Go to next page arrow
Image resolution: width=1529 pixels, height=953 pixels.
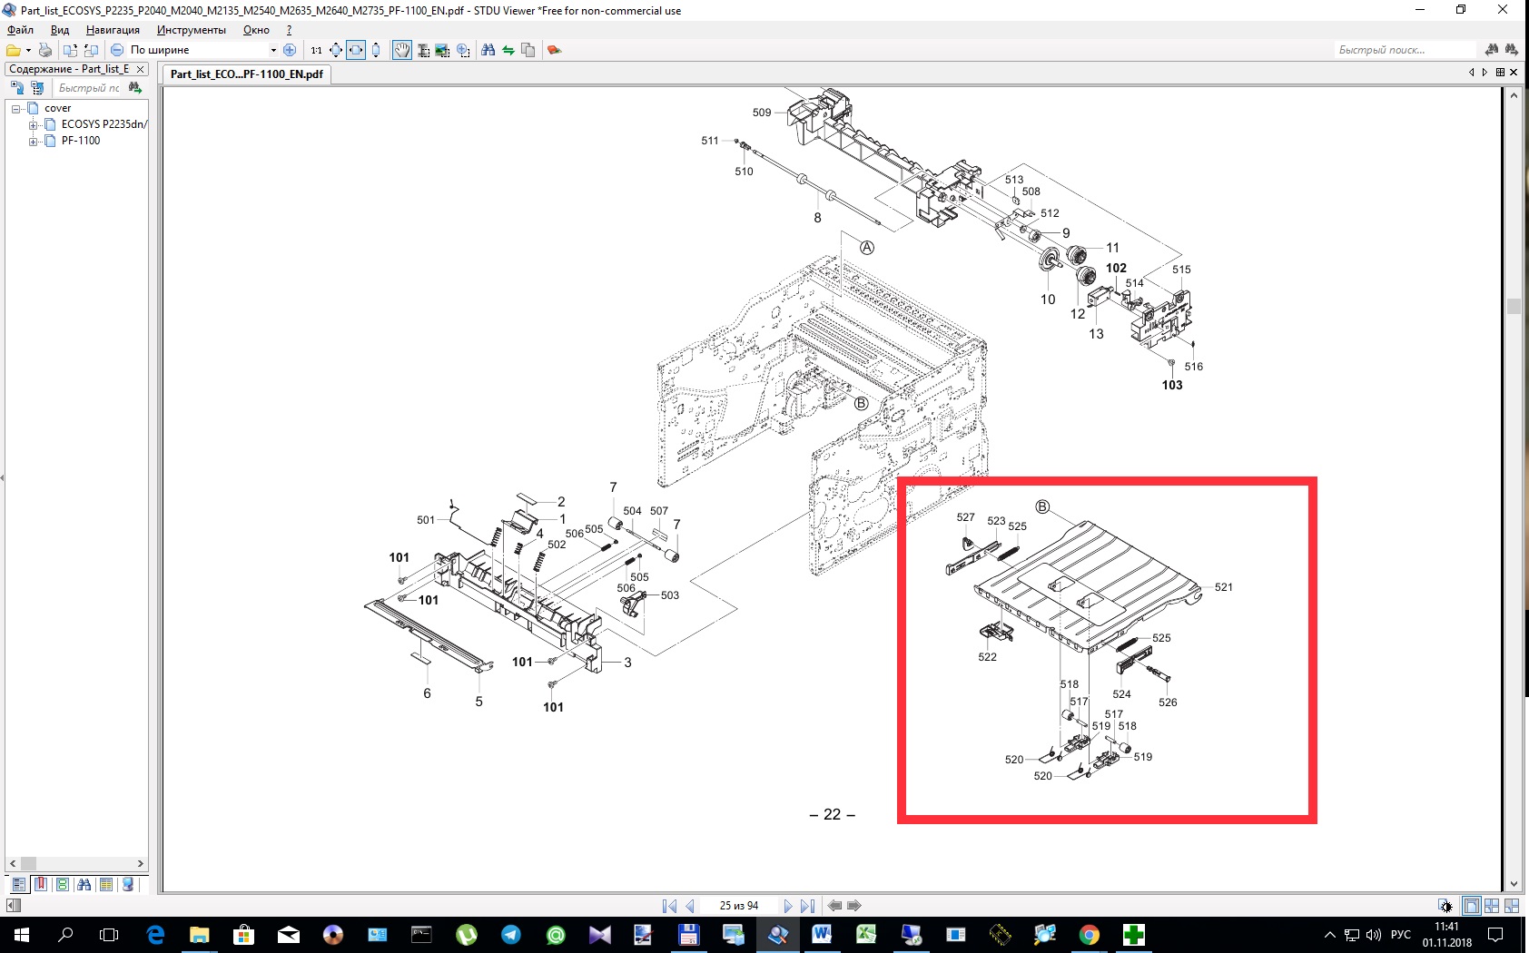pyautogui.click(x=787, y=906)
